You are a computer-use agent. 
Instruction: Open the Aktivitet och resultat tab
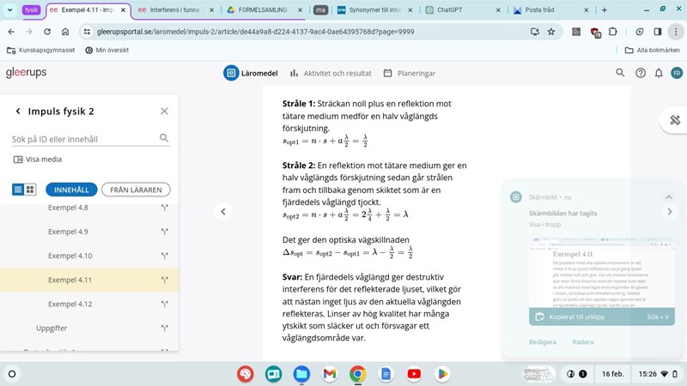[331, 73]
